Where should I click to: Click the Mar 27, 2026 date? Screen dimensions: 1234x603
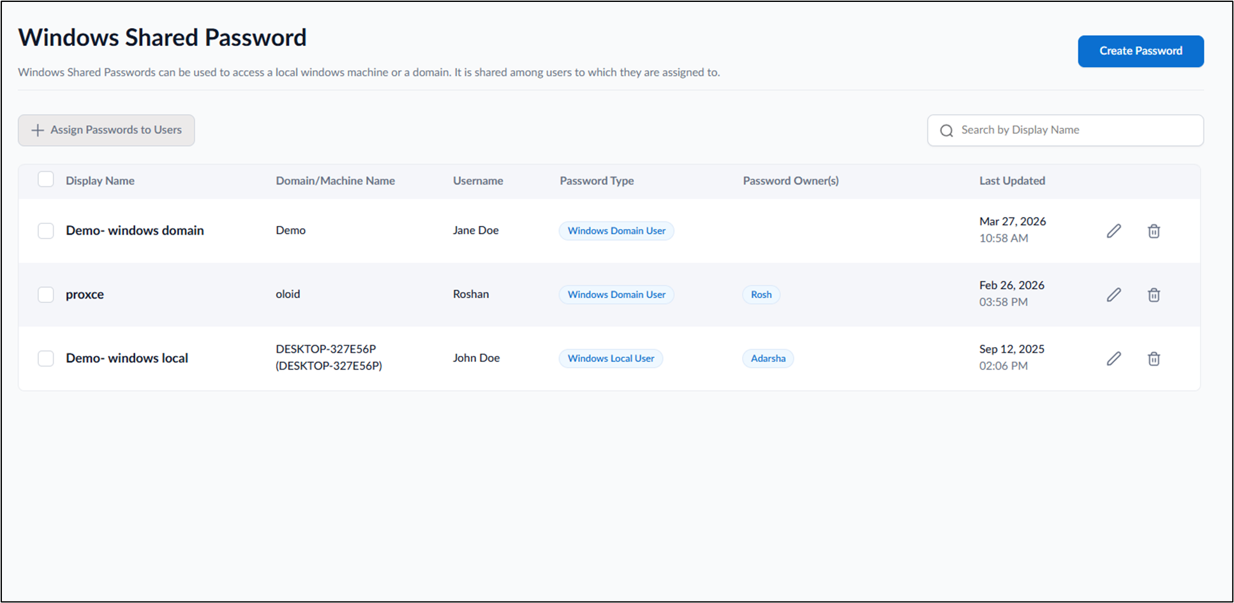point(1013,221)
